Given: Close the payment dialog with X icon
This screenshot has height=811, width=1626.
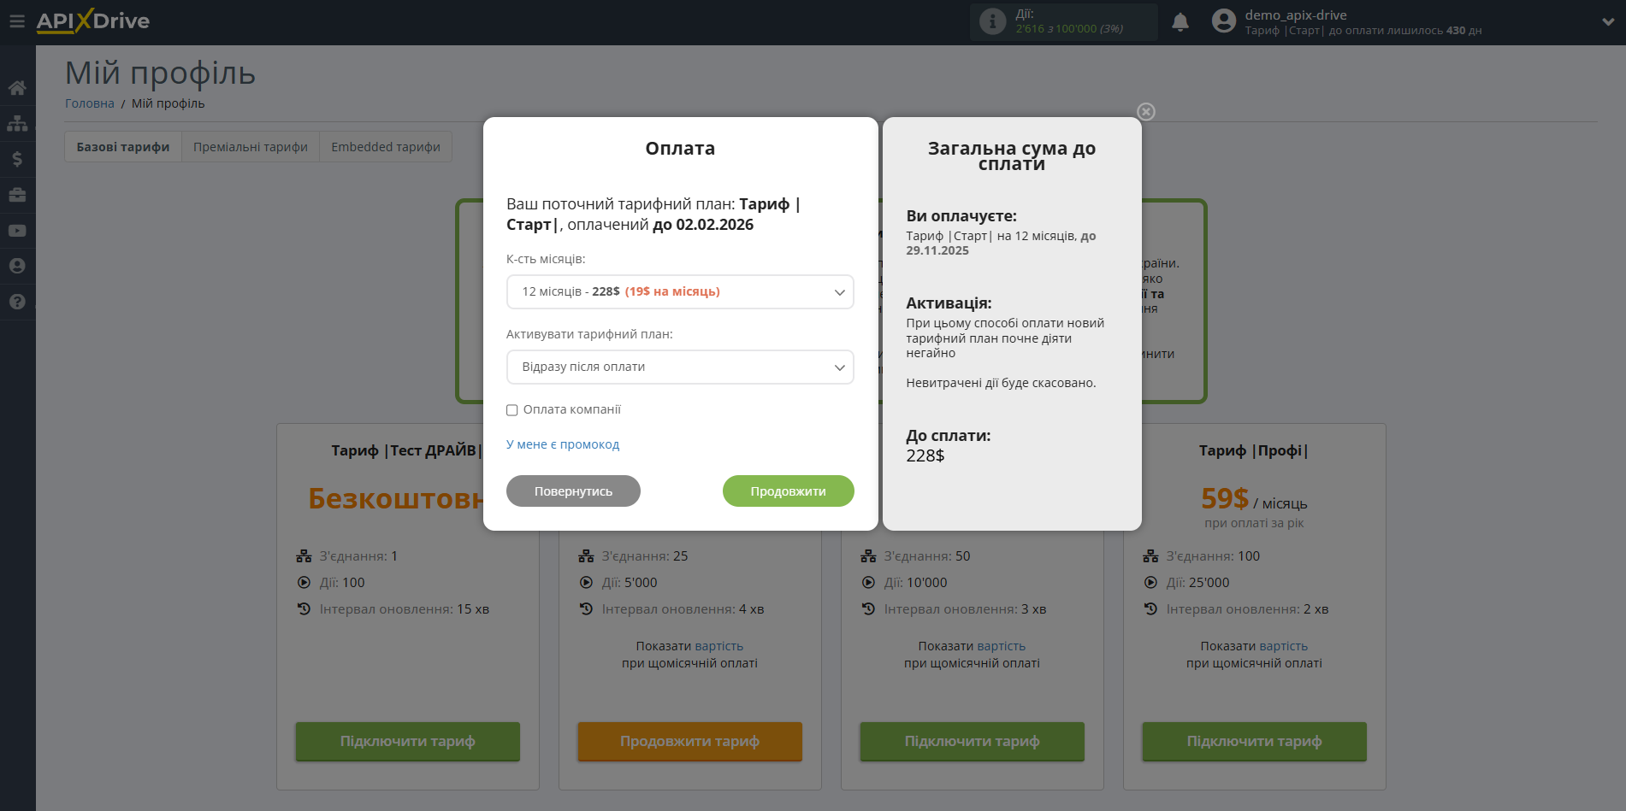Looking at the screenshot, I should [x=1146, y=112].
